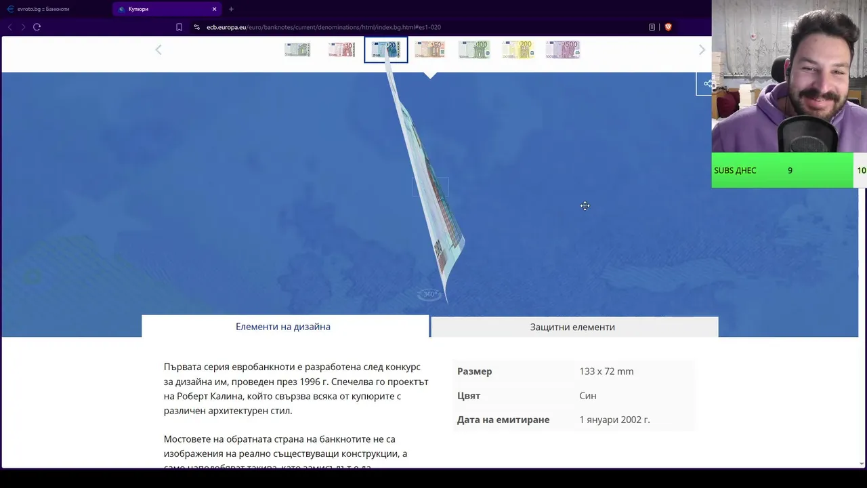Select the 200 euro banknote thumbnail
867x488 pixels.
click(x=517, y=49)
